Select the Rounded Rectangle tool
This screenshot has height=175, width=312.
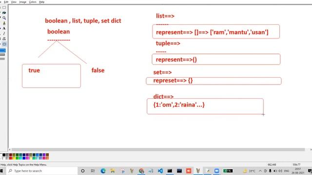pyautogui.click(x=4, y=44)
